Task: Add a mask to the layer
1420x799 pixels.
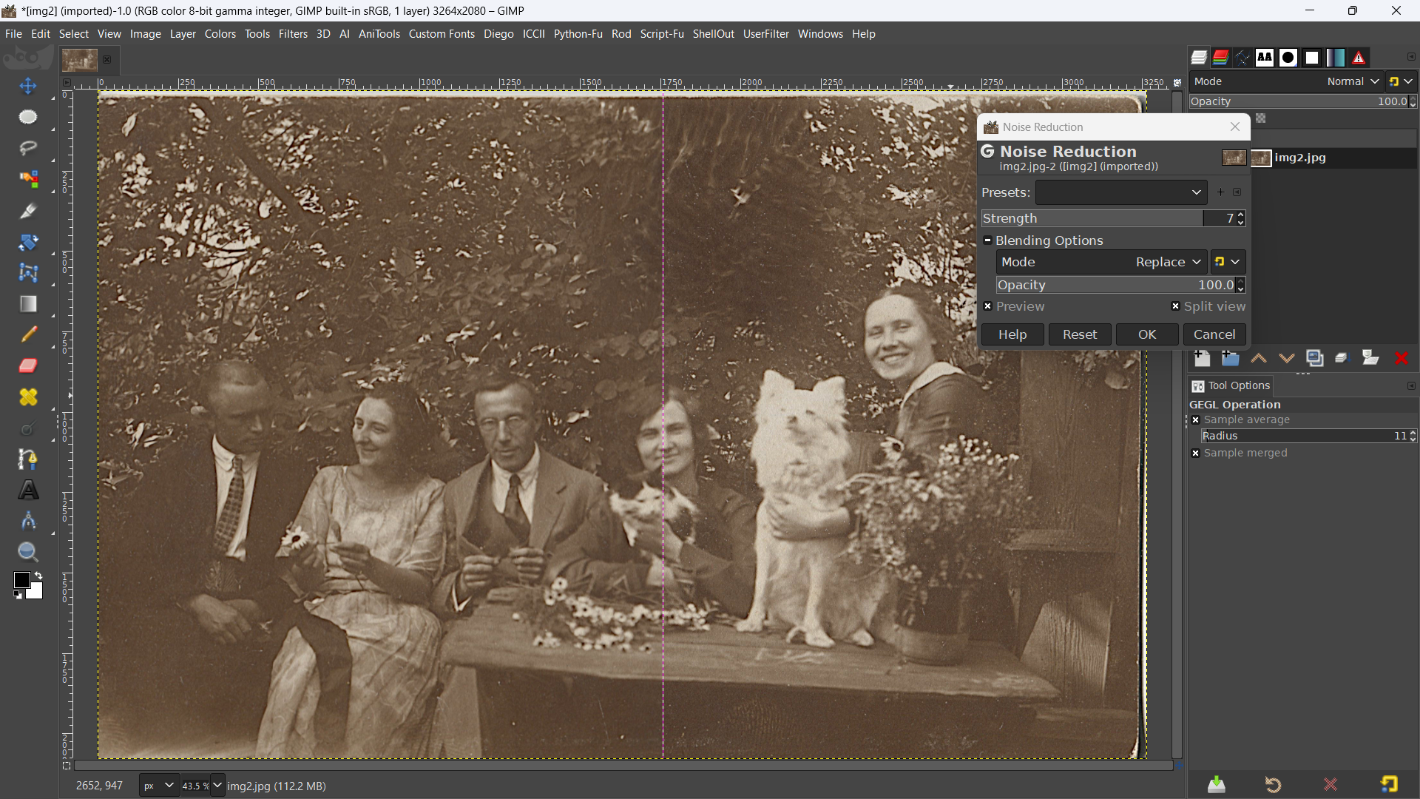Action: pyautogui.click(x=1370, y=358)
